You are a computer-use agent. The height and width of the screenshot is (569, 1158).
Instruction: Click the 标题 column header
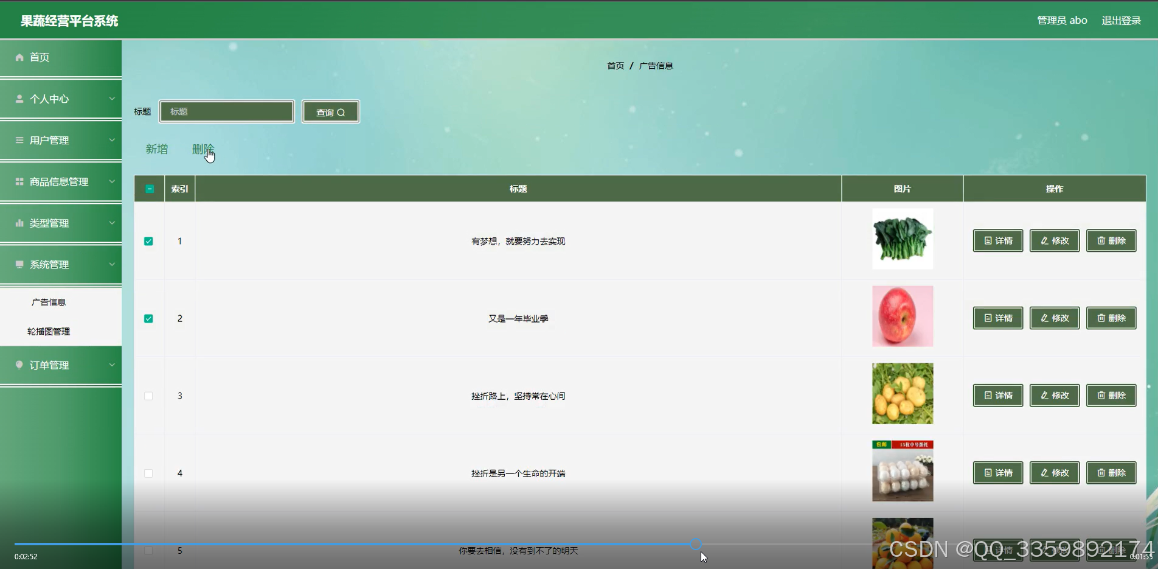tap(518, 189)
